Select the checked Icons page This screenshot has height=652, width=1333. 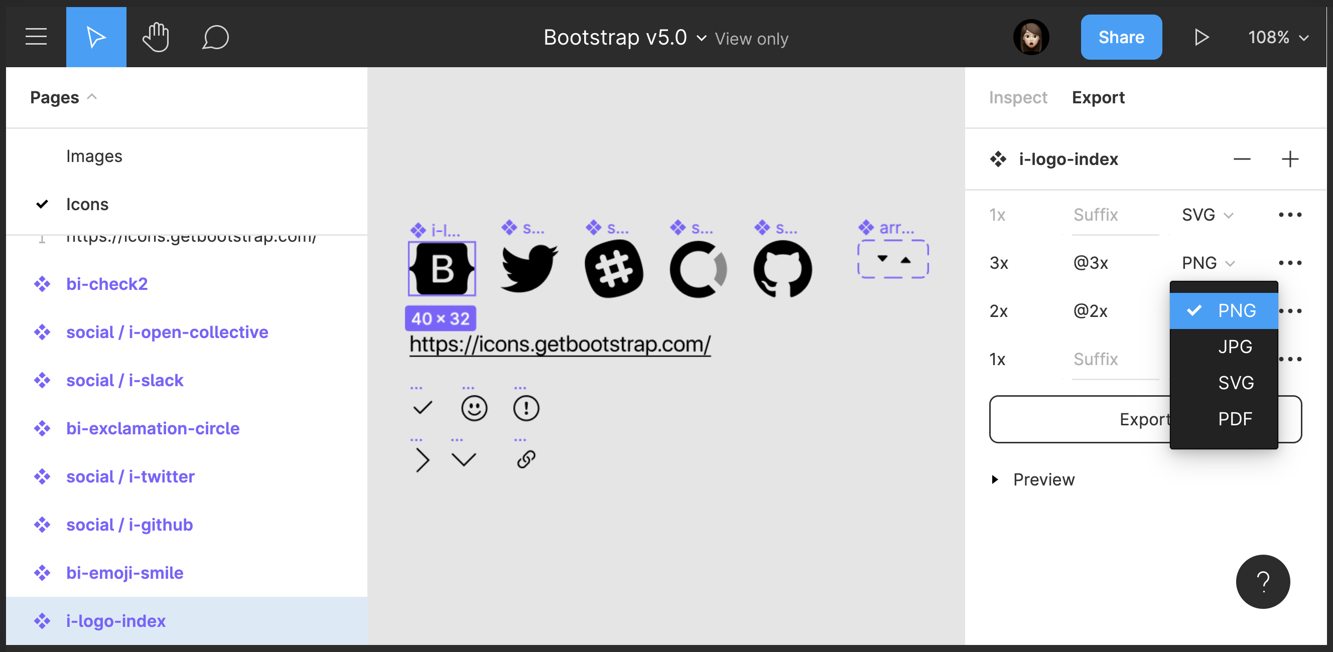click(87, 204)
